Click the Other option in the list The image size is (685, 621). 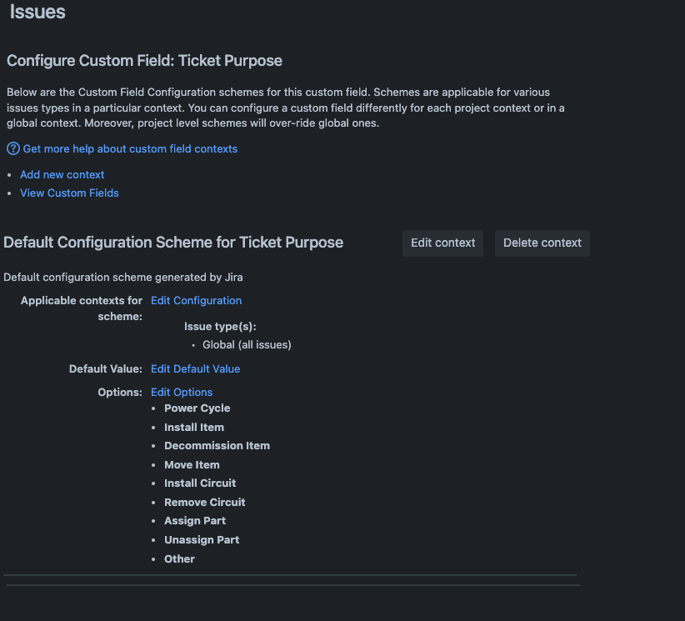pos(179,558)
